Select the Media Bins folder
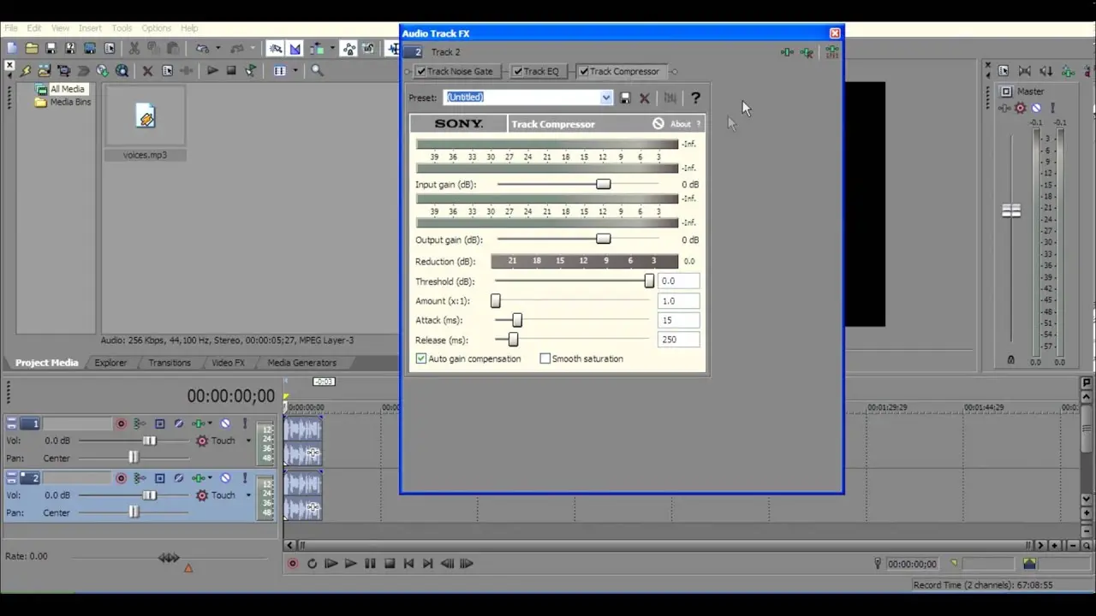The image size is (1096, 616). (63, 102)
